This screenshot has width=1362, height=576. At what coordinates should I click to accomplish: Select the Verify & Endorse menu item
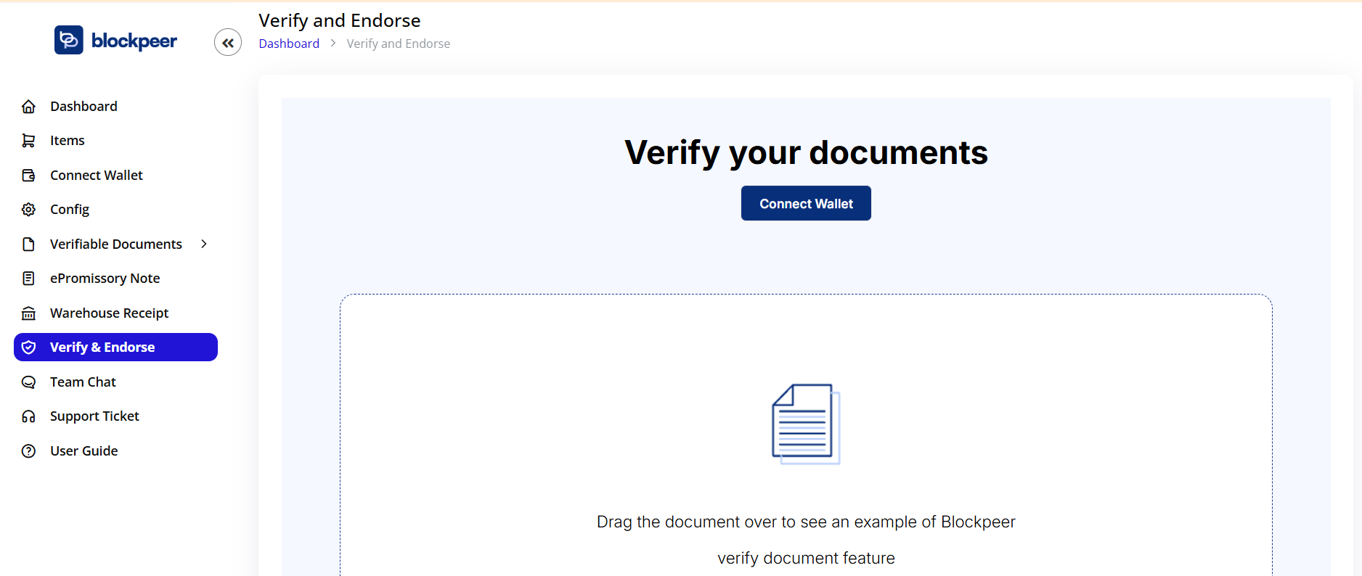[x=115, y=347]
